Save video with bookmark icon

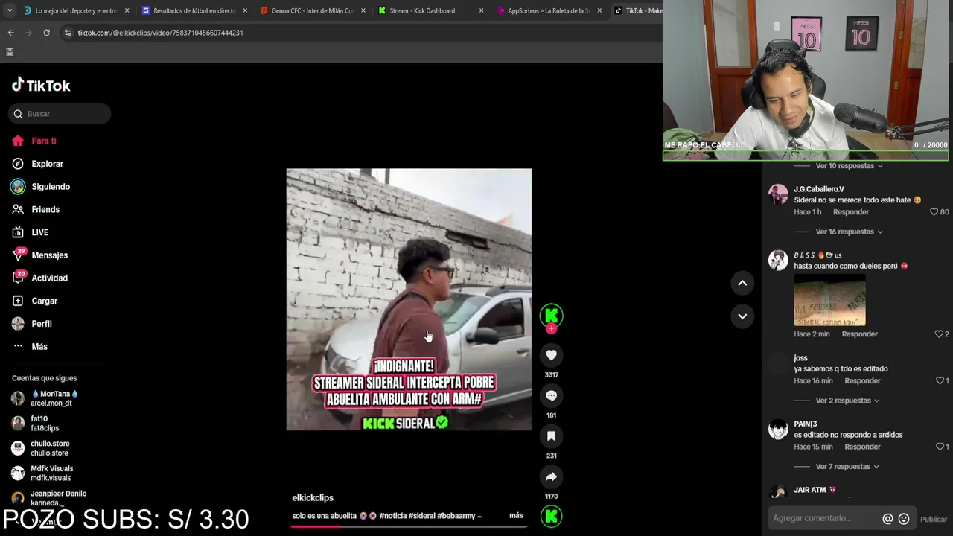tap(551, 436)
